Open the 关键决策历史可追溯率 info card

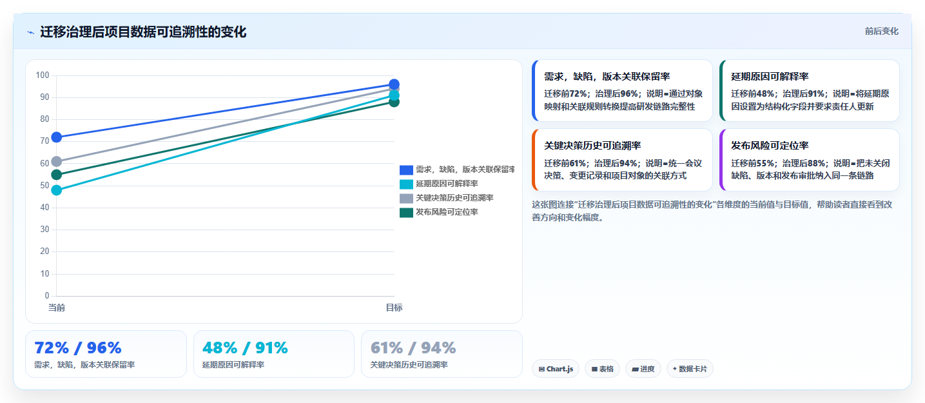click(623, 160)
